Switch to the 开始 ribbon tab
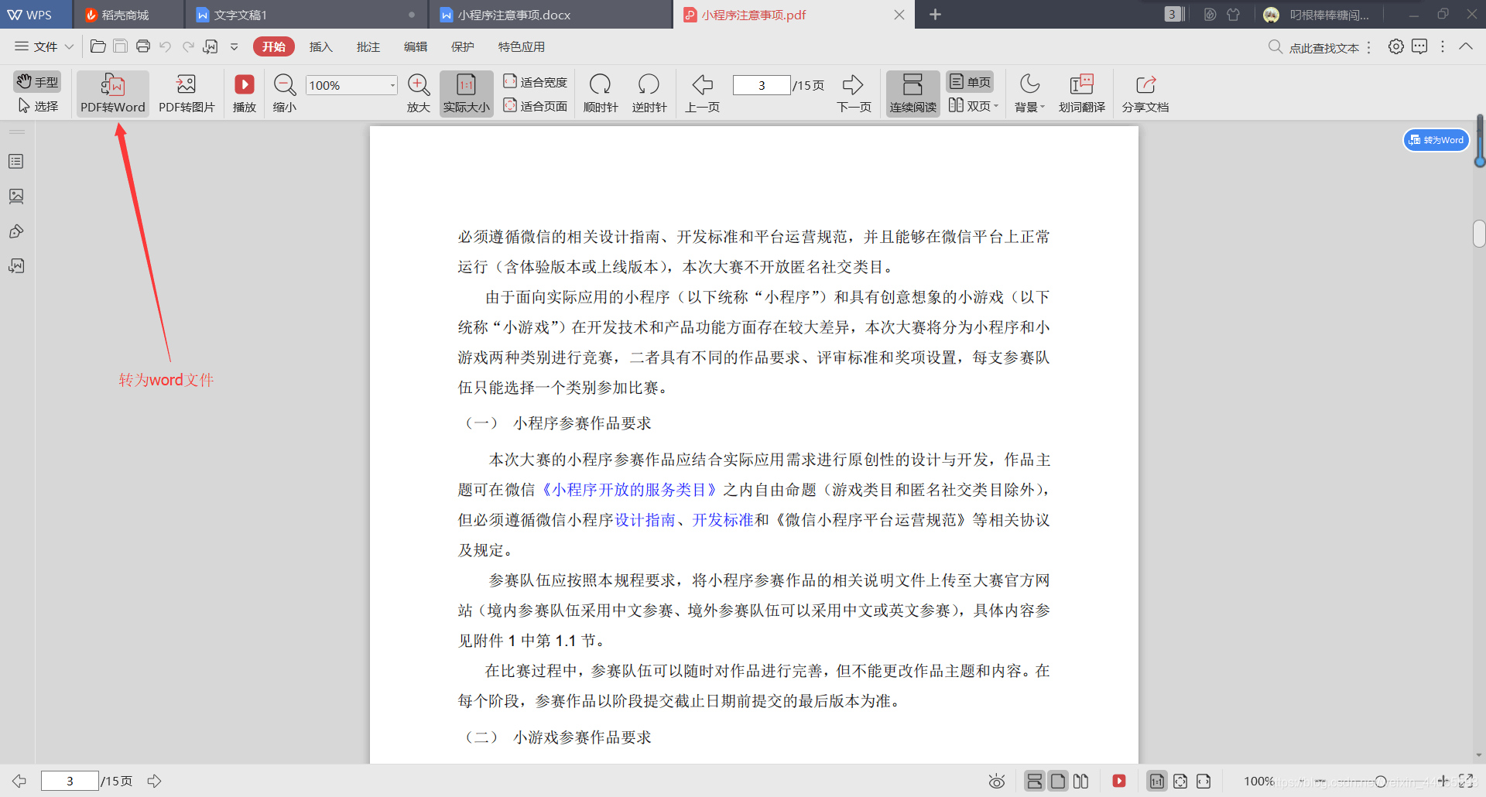The width and height of the screenshot is (1486, 797). pos(274,46)
